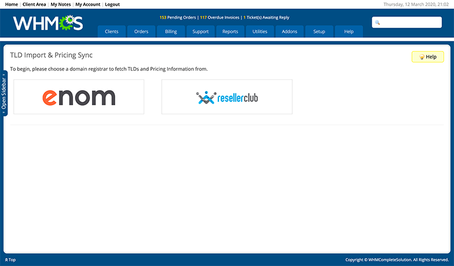This screenshot has width=454, height=266.
Task: View Ticket(s) Awaiting Reply link
Action: pyautogui.click(x=266, y=18)
